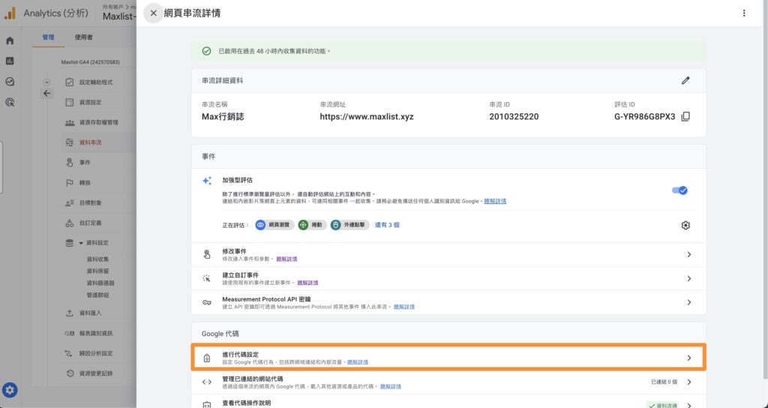Open 瞭解詳情 link under 修改事件
Viewport: 768px width, 408px height.
pyautogui.click(x=286, y=259)
